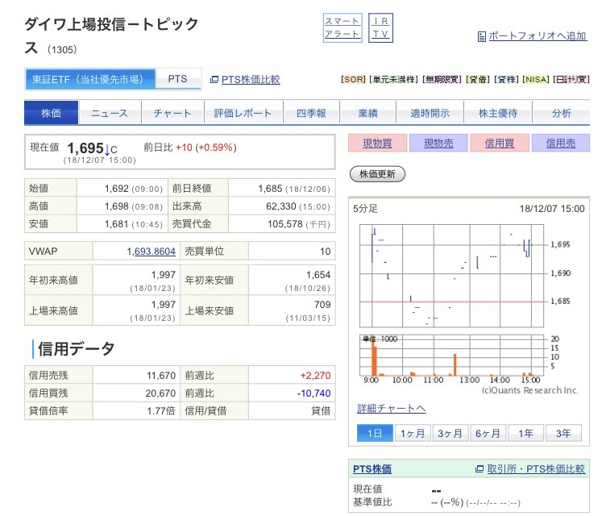Open the PTS株価 heading link
This screenshot has width=602, height=516.
click(x=372, y=468)
